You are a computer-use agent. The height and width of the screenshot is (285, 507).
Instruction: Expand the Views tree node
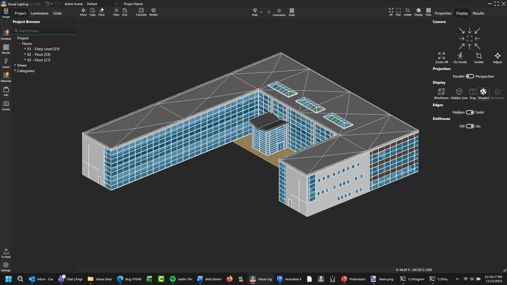point(15,65)
